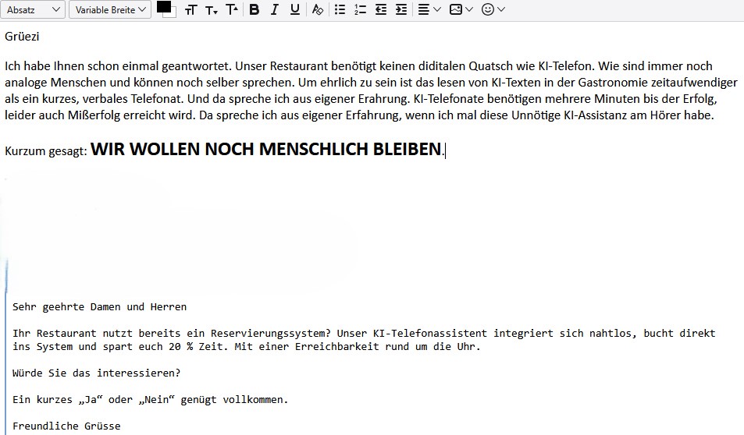Open the insert image menu

point(461,9)
